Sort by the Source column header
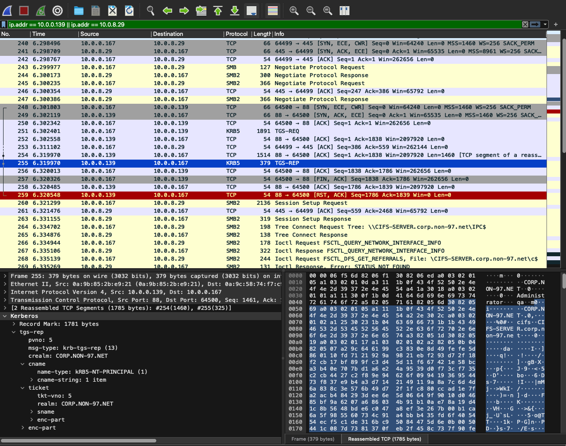The image size is (566, 446). (x=115, y=34)
